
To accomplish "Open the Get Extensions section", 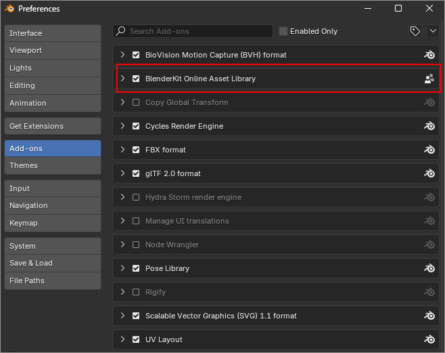I will click(52, 126).
